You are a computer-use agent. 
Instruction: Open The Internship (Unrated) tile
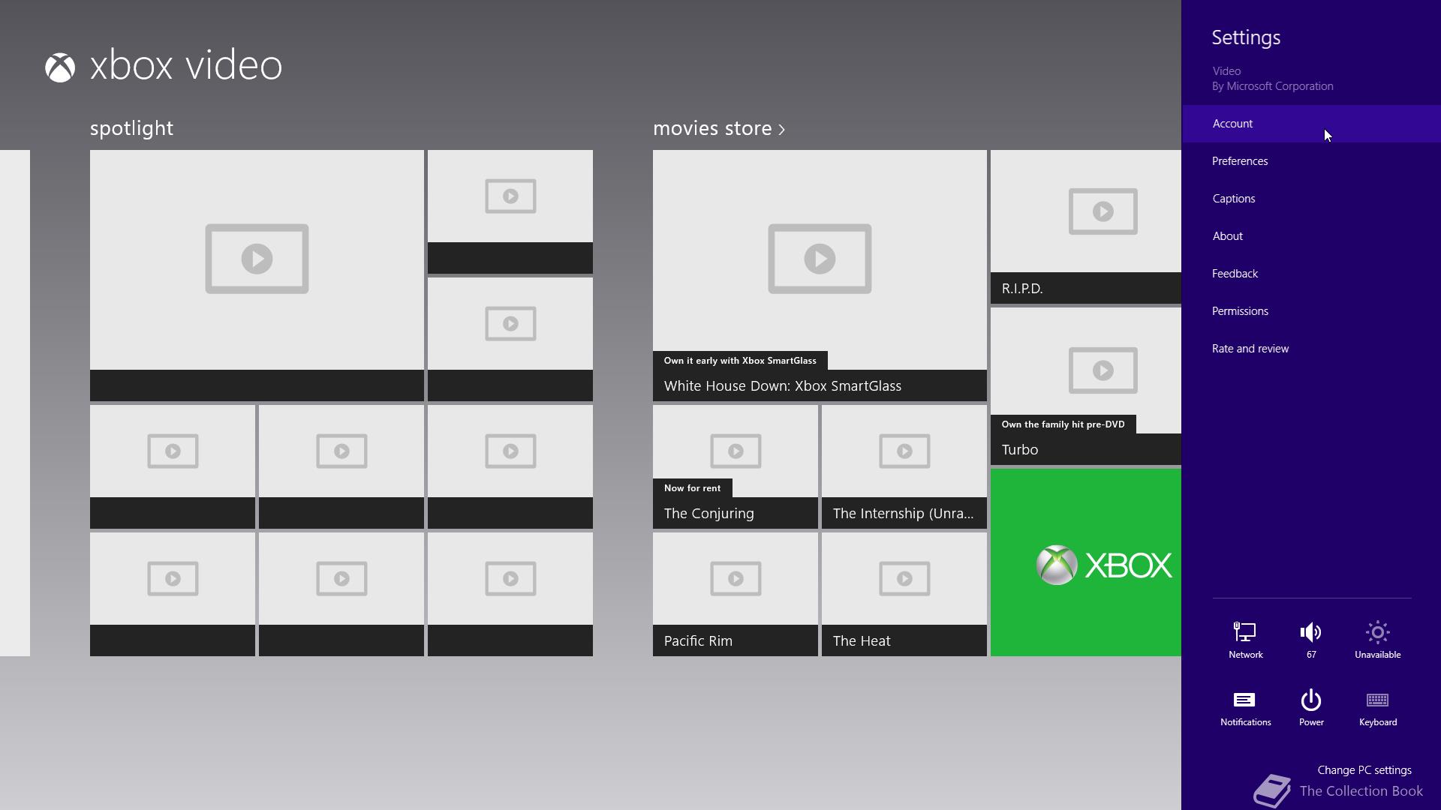(x=904, y=466)
